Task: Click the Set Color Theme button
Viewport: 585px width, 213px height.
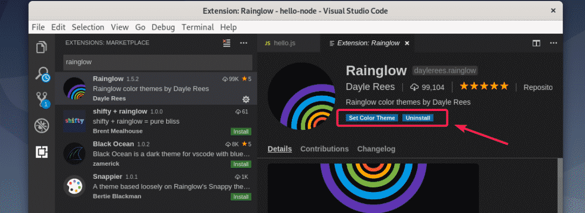Action: (x=372, y=118)
